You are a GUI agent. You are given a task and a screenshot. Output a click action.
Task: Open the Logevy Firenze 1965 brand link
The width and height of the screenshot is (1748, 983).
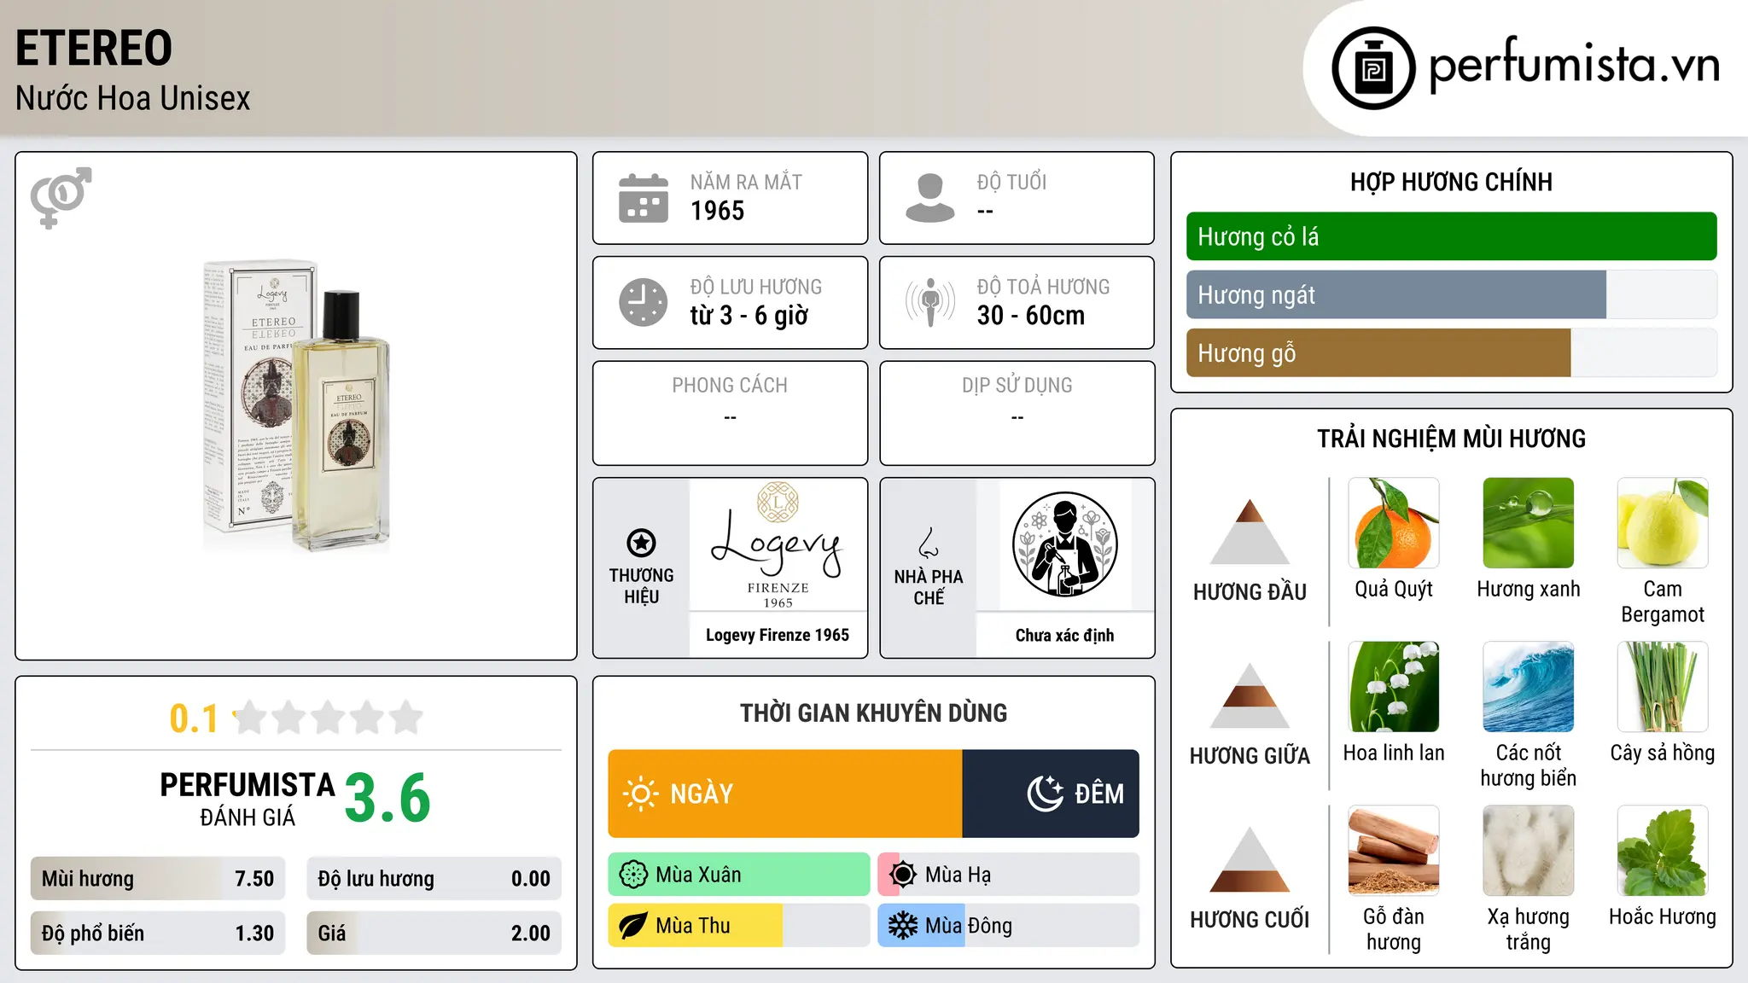tap(778, 635)
